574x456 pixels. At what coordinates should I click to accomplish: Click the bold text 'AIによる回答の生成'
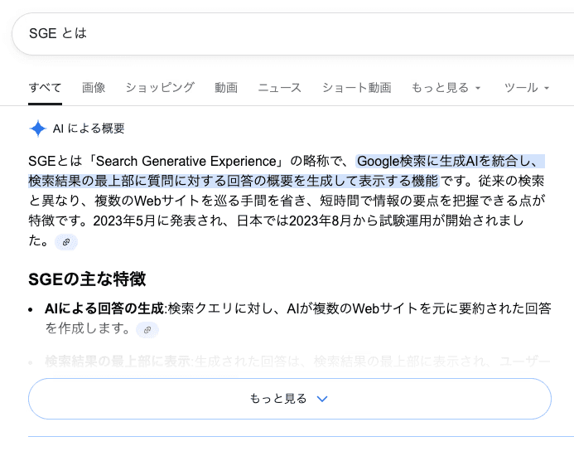pyautogui.click(x=104, y=308)
